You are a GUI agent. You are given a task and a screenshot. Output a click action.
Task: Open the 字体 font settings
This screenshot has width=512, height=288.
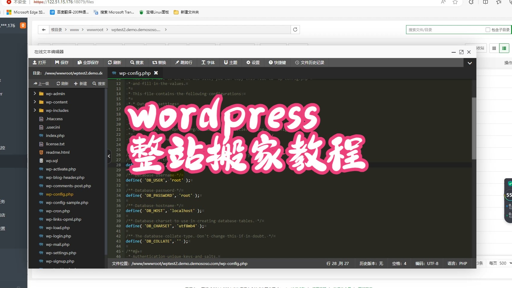click(208, 63)
